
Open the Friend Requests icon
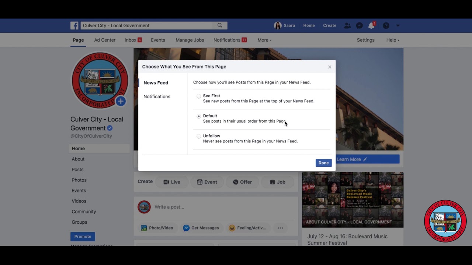tap(347, 25)
